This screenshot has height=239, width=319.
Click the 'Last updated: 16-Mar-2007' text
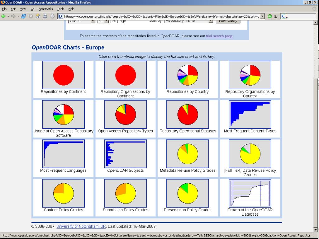click(132, 227)
